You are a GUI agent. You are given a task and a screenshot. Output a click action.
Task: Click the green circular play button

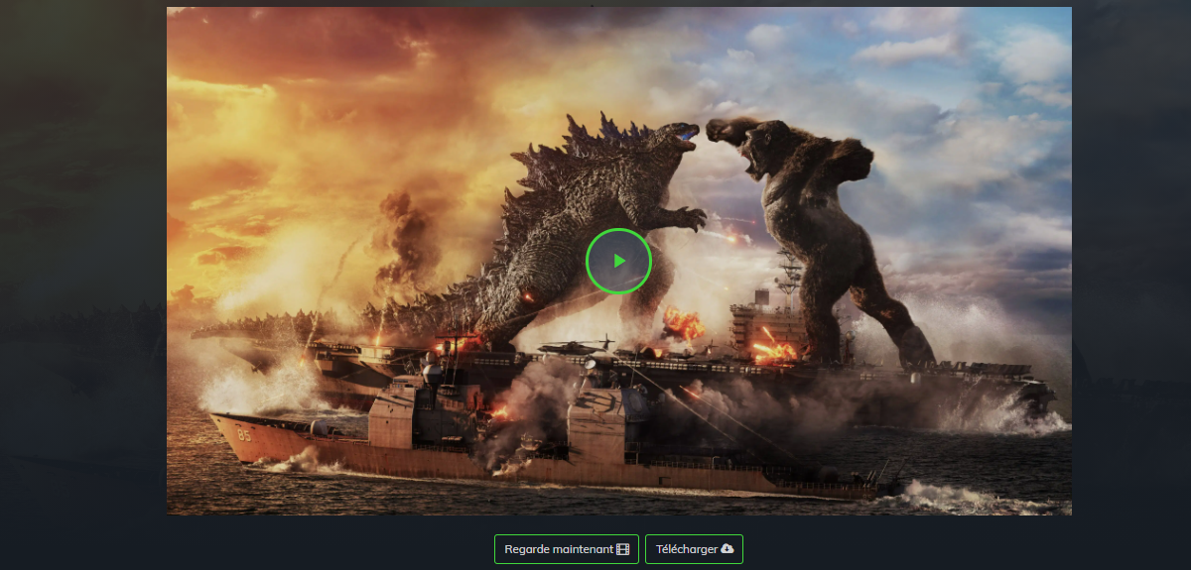(618, 261)
